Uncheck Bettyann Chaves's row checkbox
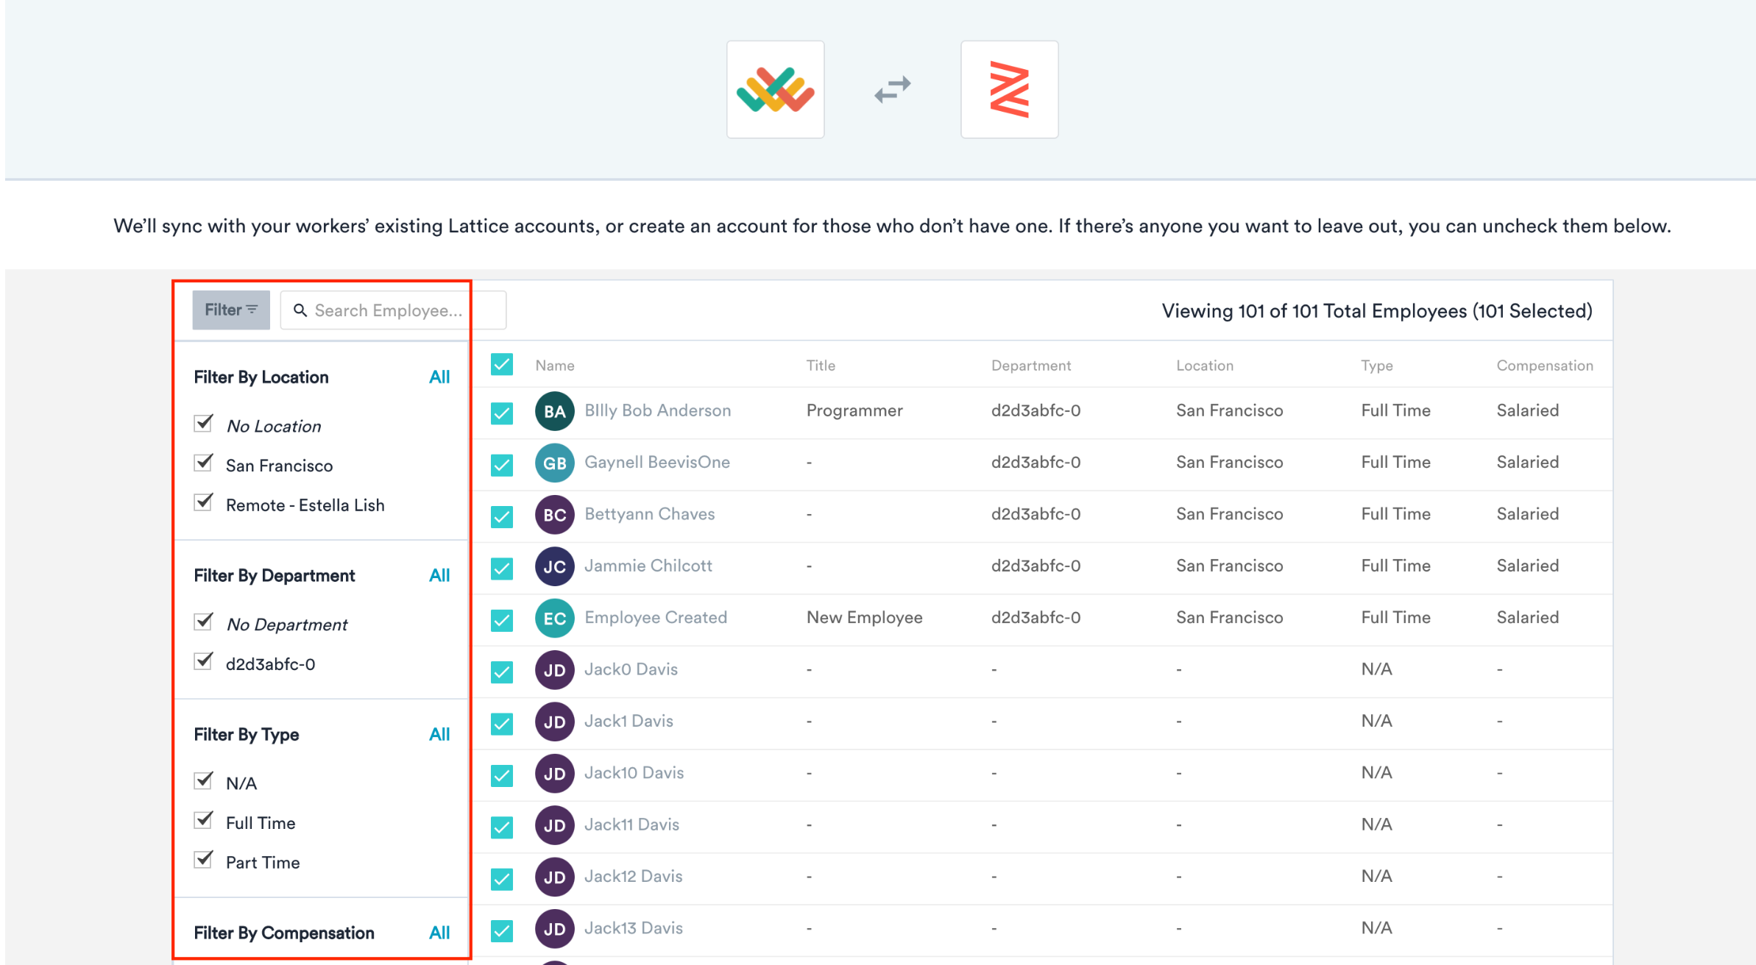Screen dimensions: 1756x965 coord(502,516)
